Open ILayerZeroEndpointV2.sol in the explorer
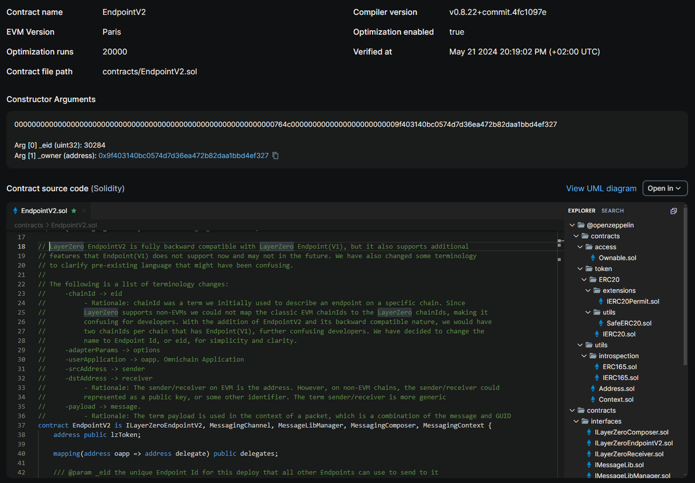The height and width of the screenshot is (483, 695). tap(634, 443)
